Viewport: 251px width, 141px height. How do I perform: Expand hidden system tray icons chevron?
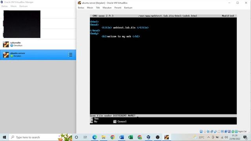click(x=209, y=137)
